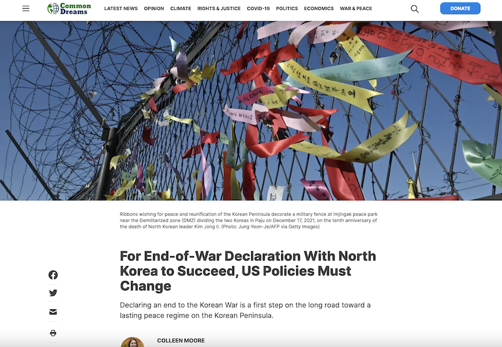Open the Economics section
The width and height of the screenshot is (502, 347).
coord(319,9)
